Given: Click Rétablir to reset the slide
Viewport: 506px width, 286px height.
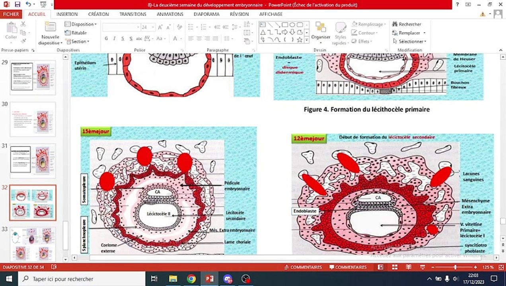Looking at the screenshot, I should pyautogui.click(x=76, y=33).
